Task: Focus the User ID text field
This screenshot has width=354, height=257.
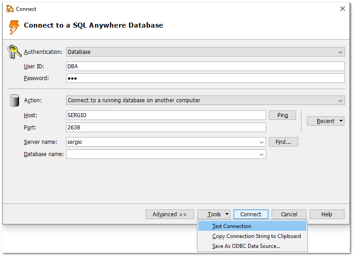Action: click(x=205, y=67)
